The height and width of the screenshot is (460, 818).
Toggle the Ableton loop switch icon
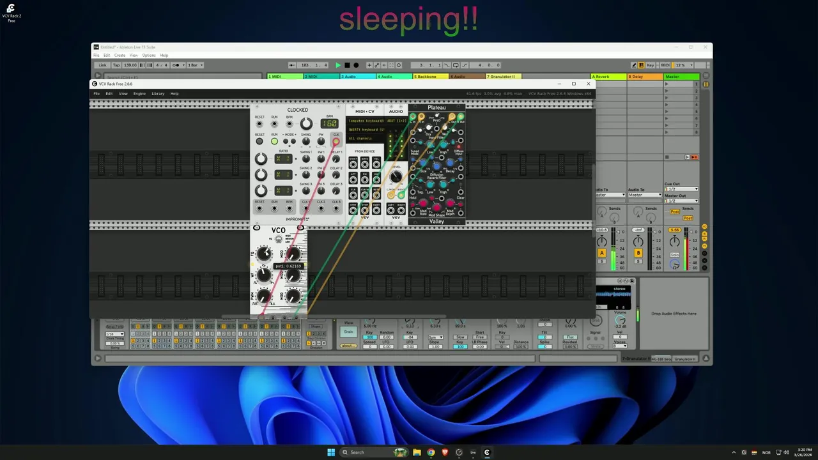455,65
